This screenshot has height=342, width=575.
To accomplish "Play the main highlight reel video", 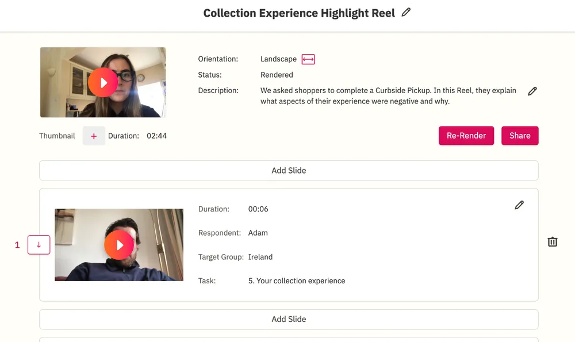I will [103, 83].
